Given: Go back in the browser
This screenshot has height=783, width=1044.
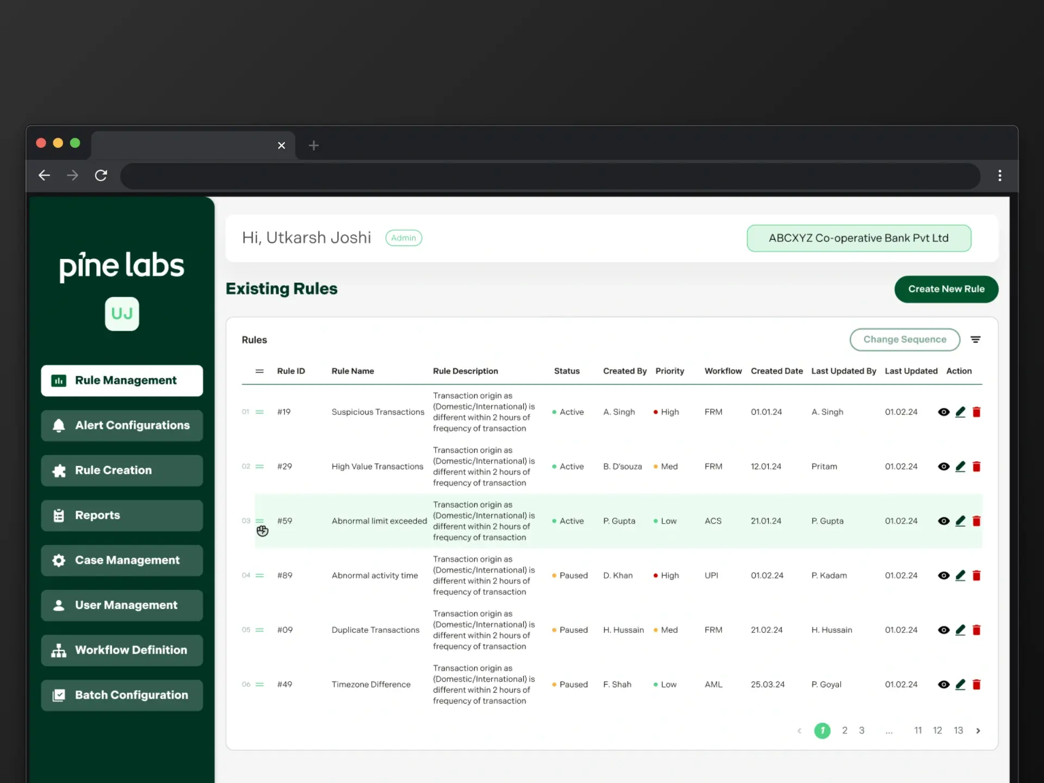Looking at the screenshot, I should (x=45, y=175).
